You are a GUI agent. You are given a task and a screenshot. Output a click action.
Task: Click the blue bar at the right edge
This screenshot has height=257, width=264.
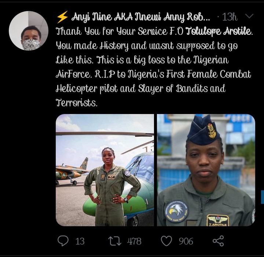[x=263, y=197]
